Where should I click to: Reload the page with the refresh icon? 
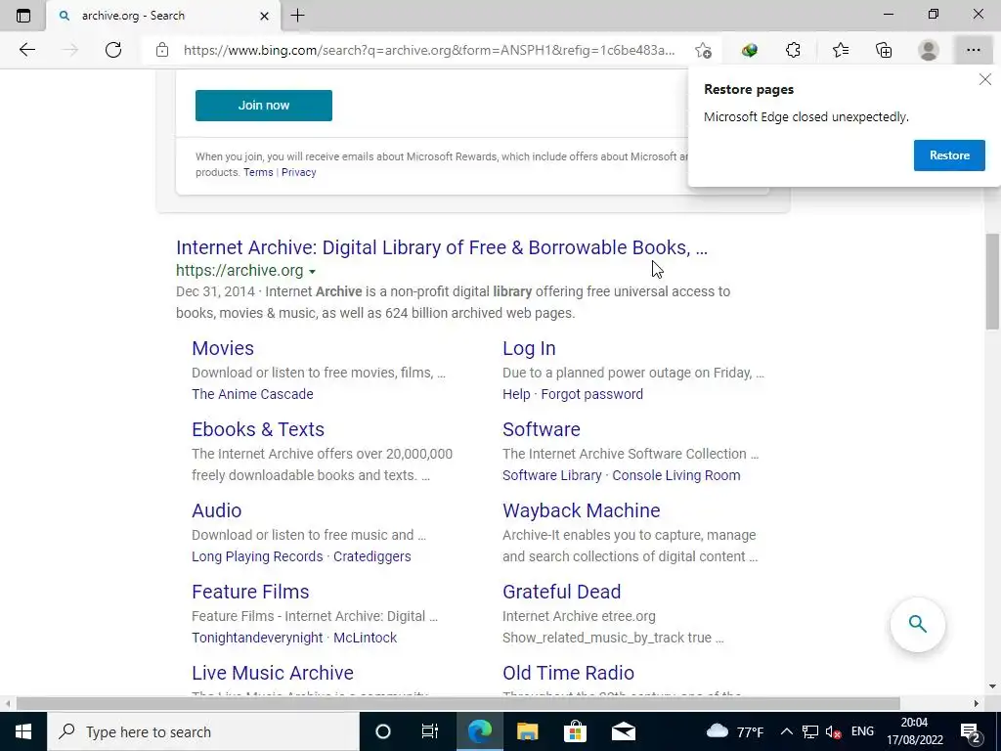[113, 50]
